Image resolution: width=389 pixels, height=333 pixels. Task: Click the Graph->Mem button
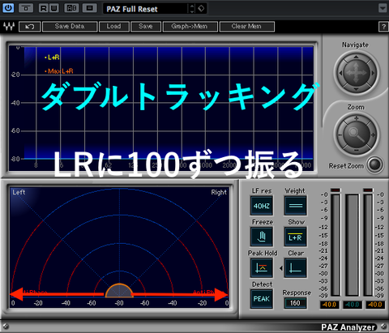[x=190, y=27]
